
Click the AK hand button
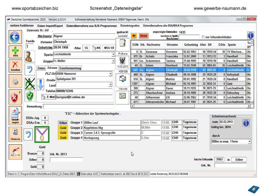click(x=96, y=48)
